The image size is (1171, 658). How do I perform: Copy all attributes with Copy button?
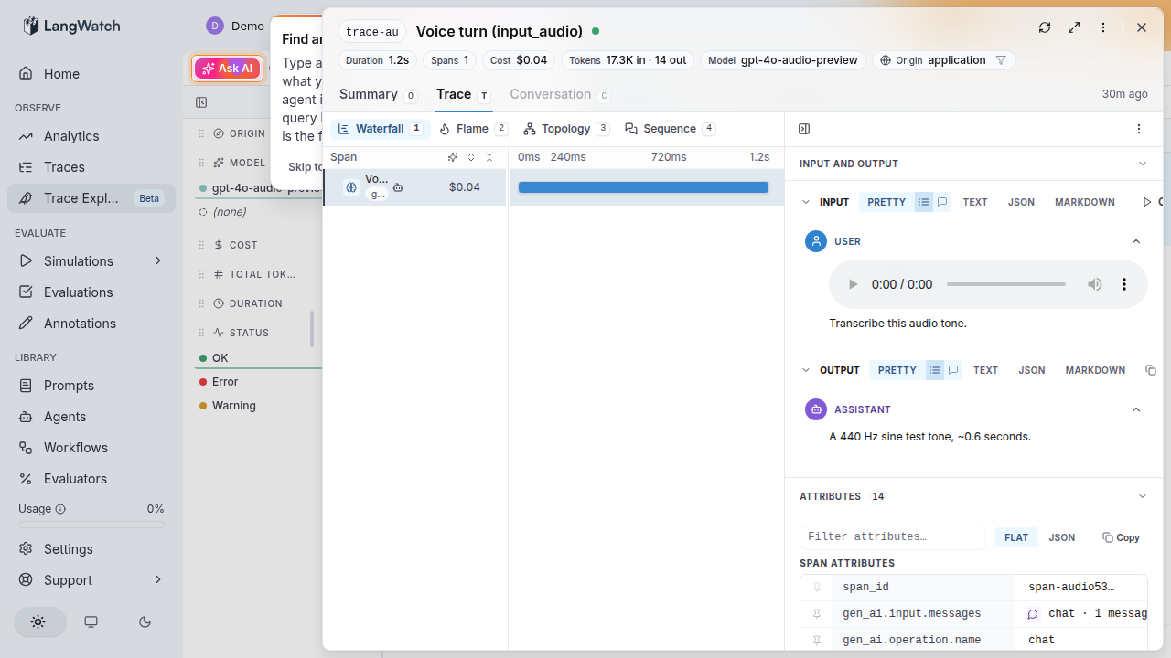click(x=1121, y=537)
